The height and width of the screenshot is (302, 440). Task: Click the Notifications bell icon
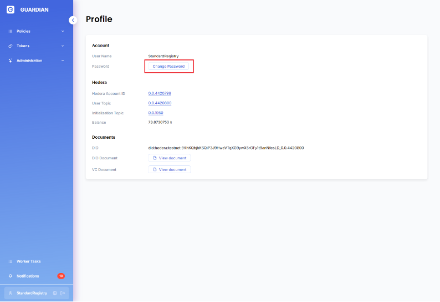pyautogui.click(x=11, y=276)
